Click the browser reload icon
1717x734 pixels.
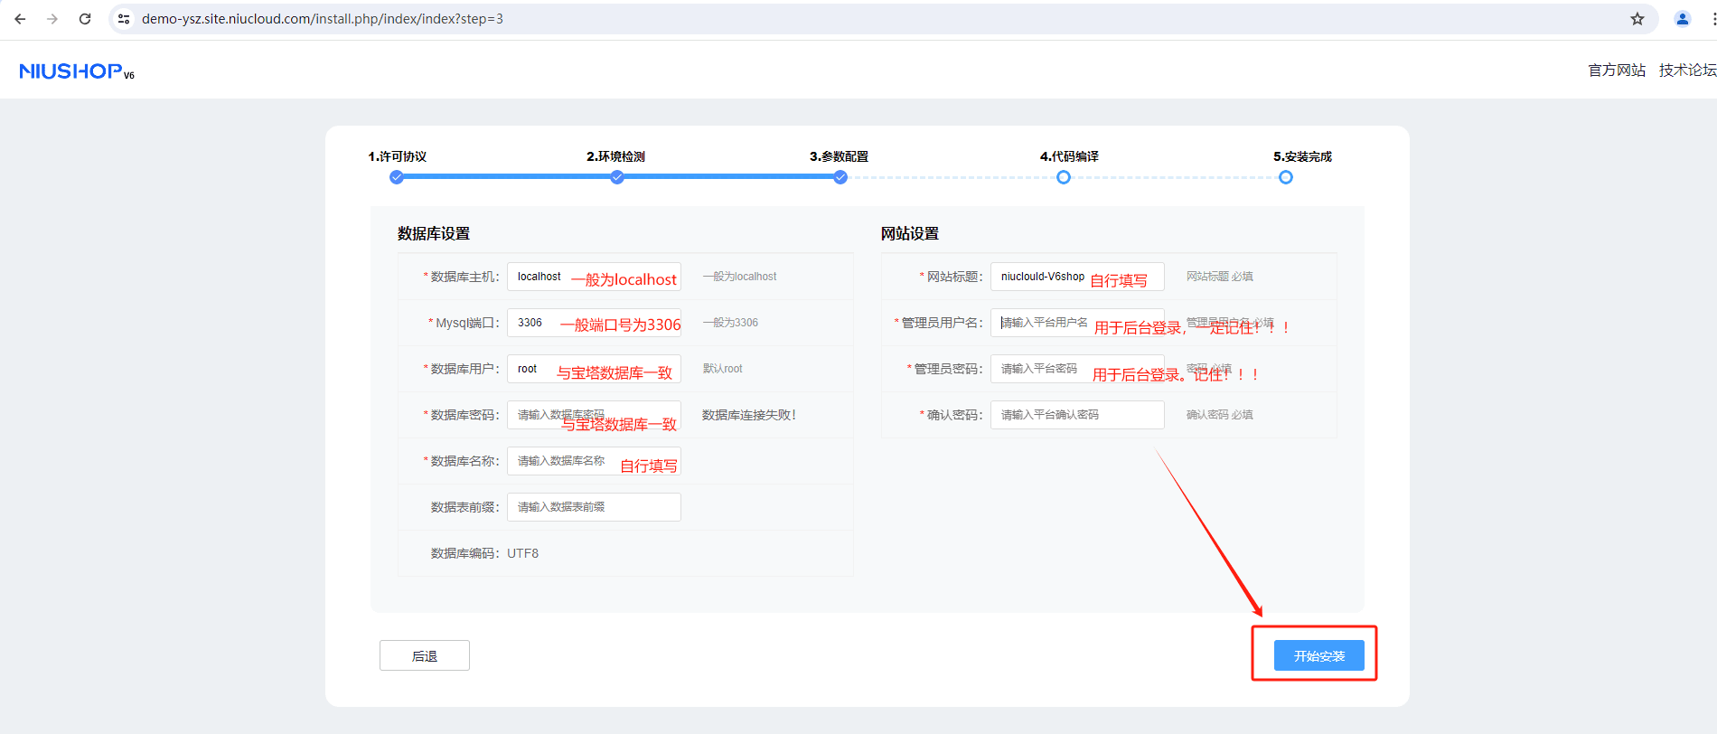pos(85,19)
